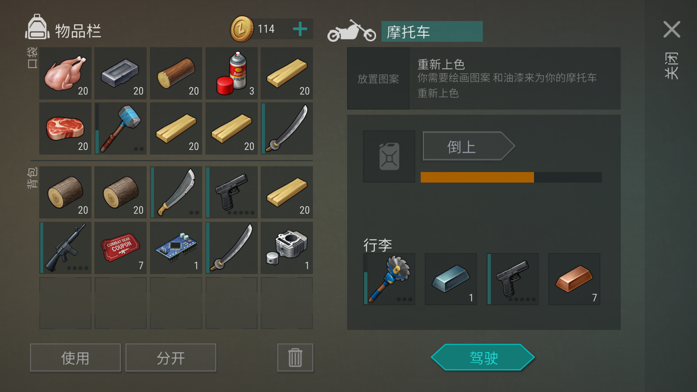
Task: Open the 放置图案 pattern slot
Action: [378, 78]
